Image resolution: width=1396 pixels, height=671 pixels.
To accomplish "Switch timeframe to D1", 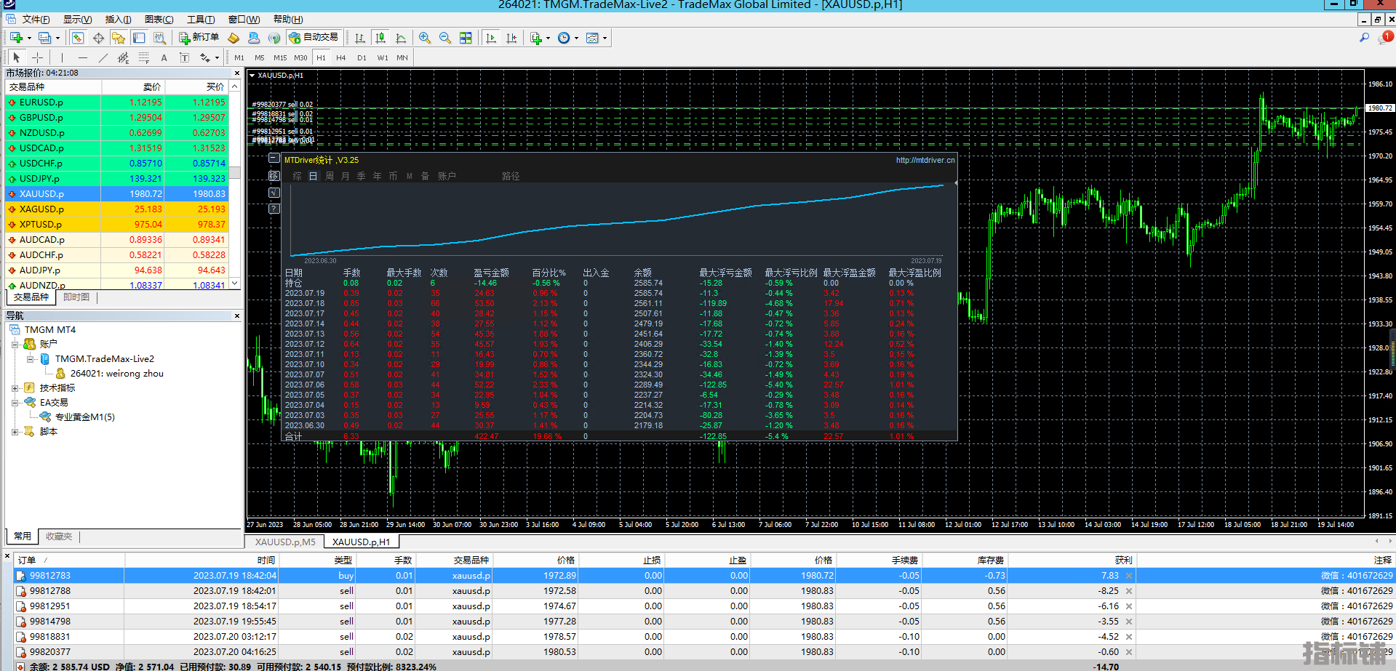I will point(362,57).
